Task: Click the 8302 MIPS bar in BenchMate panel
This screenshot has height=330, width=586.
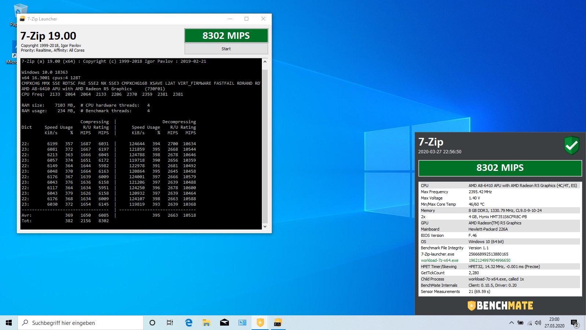Action: coord(500,168)
